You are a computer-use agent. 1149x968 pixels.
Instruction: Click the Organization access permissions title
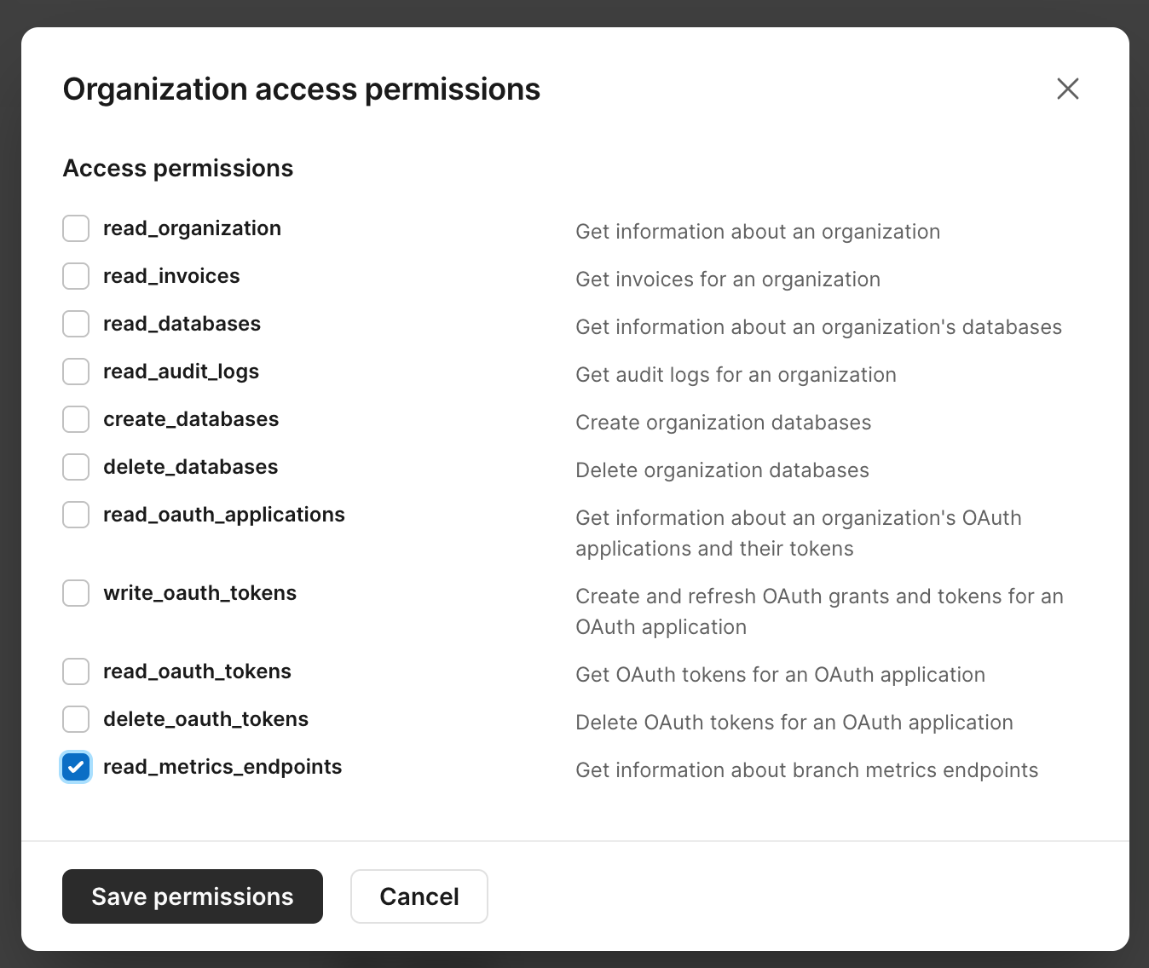pyautogui.click(x=301, y=89)
